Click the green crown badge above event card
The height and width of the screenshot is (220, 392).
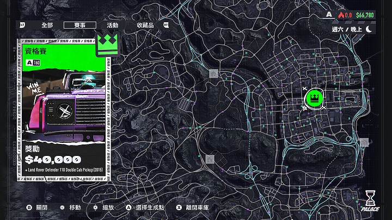pyautogui.click(x=107, y=44)
